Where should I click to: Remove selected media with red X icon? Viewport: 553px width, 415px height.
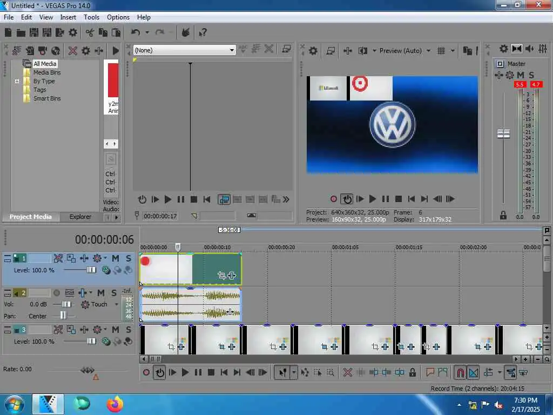[x=73, y=50]
